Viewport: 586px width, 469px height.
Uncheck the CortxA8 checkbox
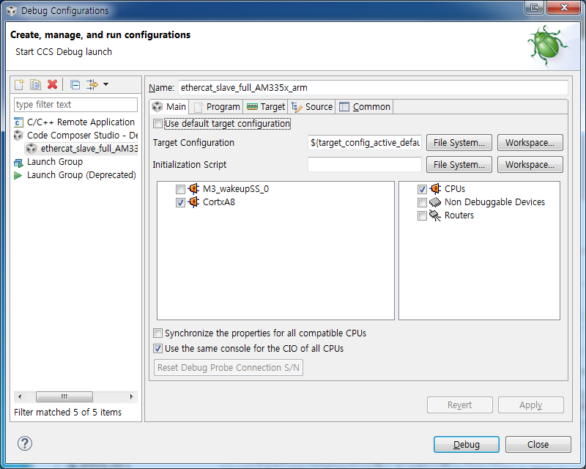(x=180, y=203)
